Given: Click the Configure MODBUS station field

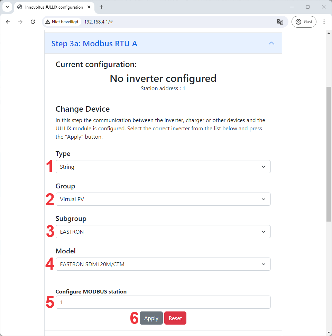Looking at the screenshot, I should click(x=163, y=302).
